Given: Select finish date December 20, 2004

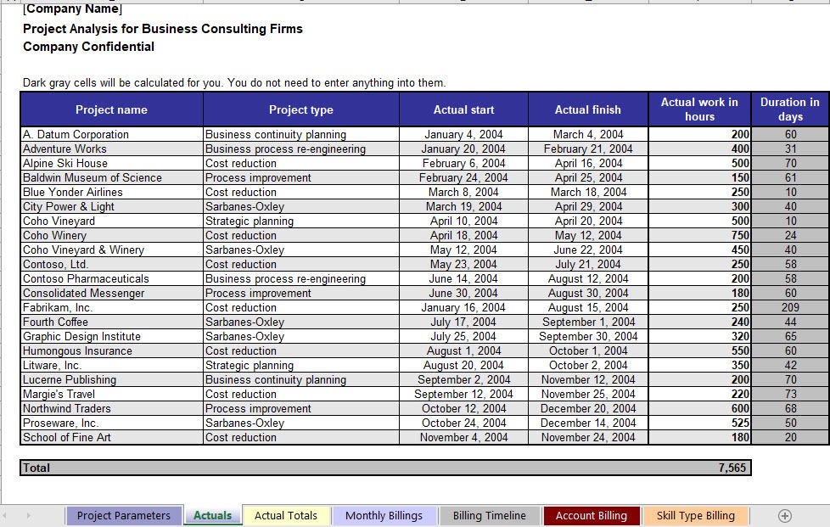Looking at the screenshot, I should click(588, 408).
